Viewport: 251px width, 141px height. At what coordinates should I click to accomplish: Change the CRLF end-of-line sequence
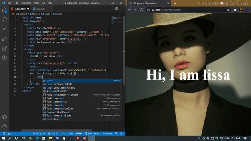71,134
